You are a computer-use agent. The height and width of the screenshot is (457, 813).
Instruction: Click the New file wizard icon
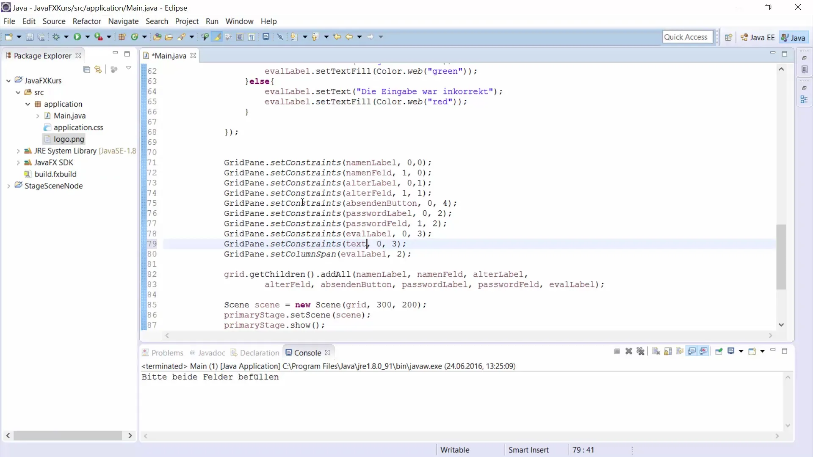(x=8, y=37)
